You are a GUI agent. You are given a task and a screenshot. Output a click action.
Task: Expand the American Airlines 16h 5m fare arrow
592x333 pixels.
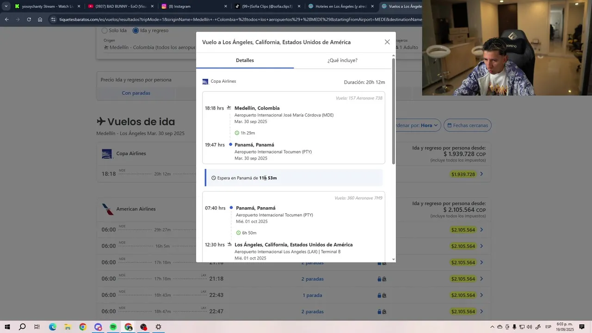(481, 246)
